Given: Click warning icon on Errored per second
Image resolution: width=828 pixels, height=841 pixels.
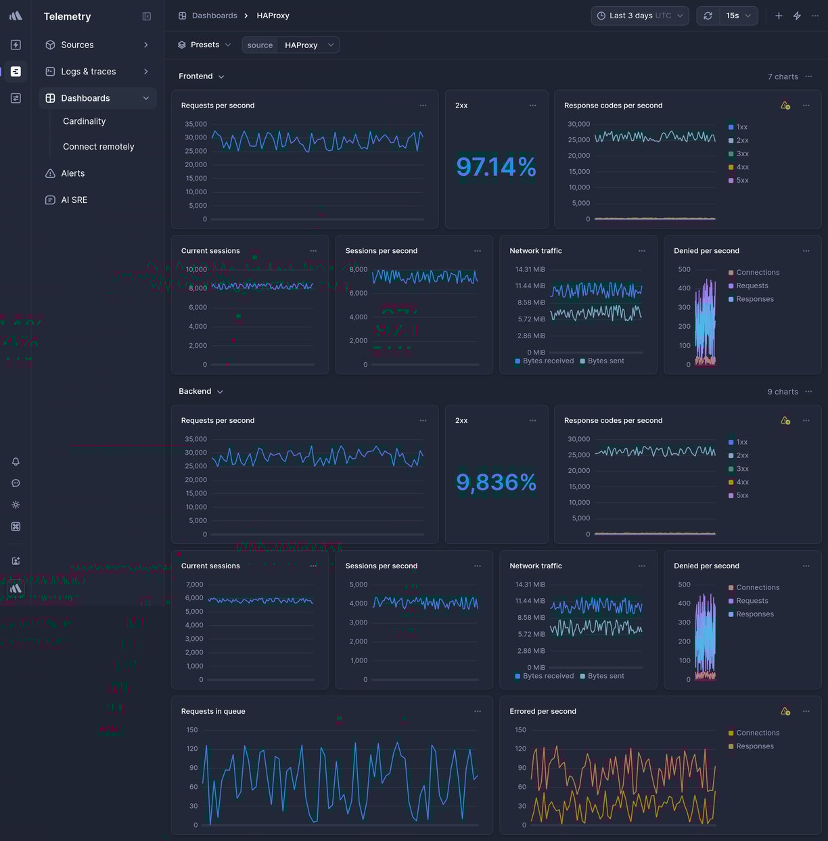Looking at the screenshot, I should (x=785, y=711).
